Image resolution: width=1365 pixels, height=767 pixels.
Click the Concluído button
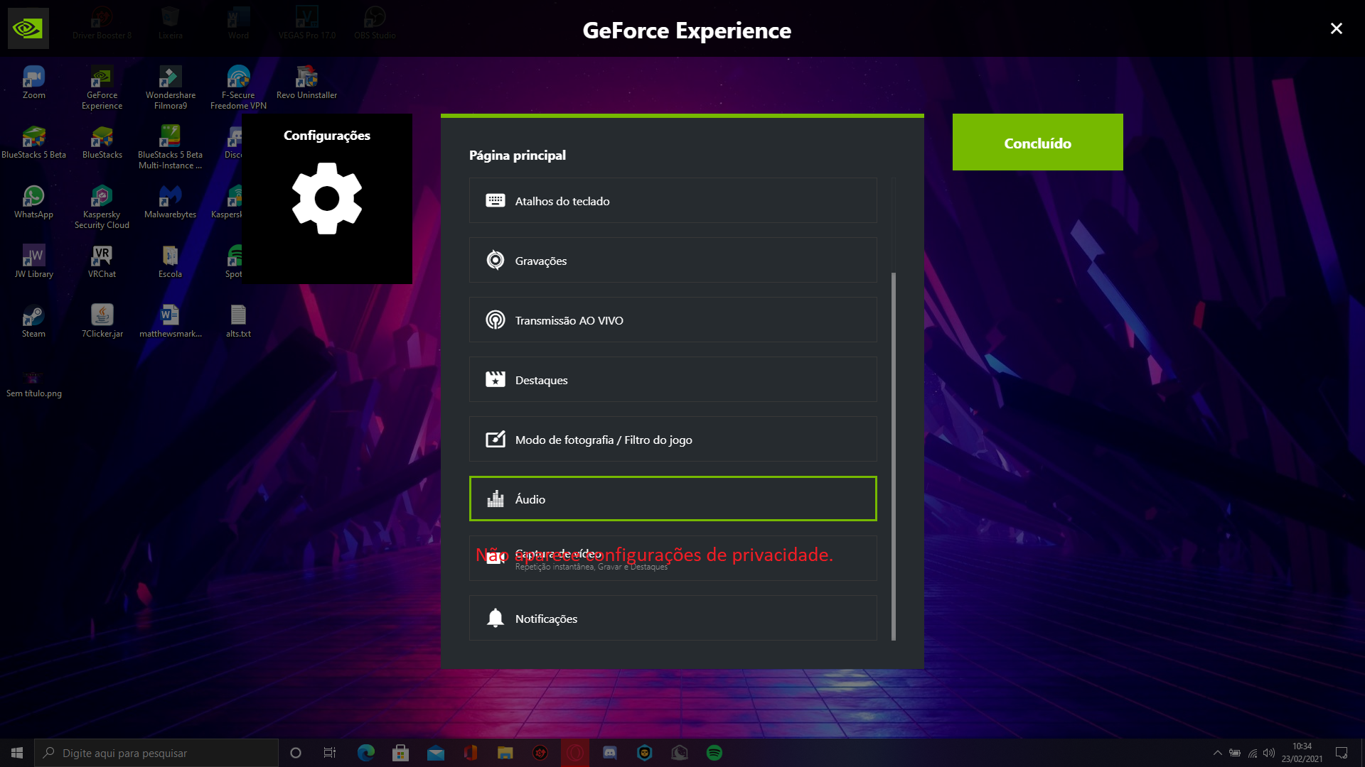point(1037,142)
